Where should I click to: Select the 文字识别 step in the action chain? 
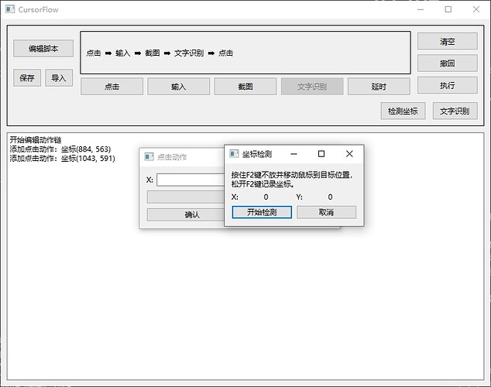click(189, 53)
